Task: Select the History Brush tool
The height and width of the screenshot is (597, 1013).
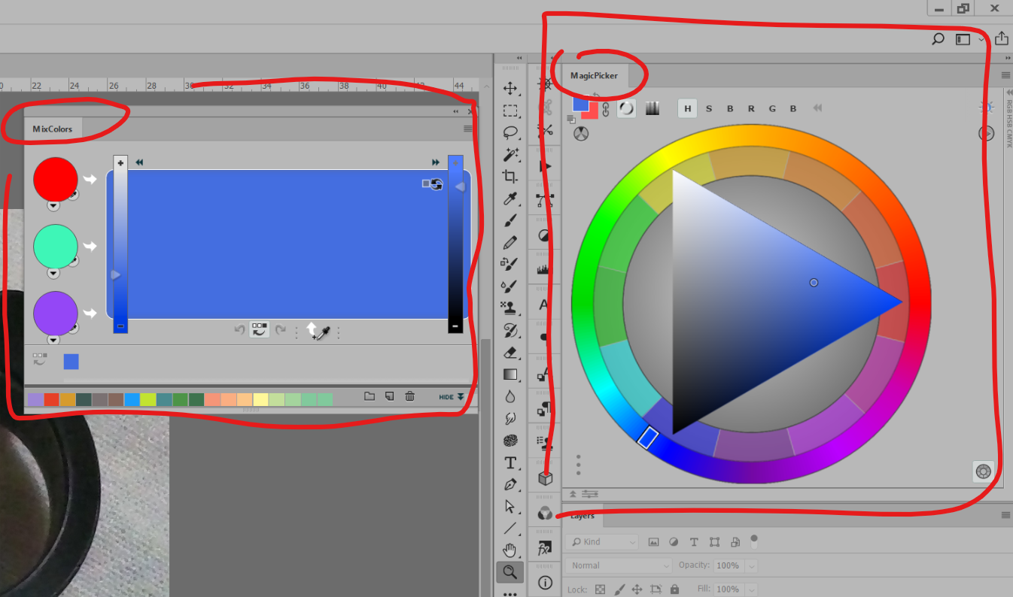Action: (510, 330)
